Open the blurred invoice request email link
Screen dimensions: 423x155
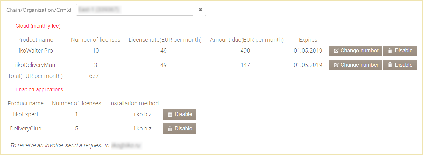(x=126, y=145)
